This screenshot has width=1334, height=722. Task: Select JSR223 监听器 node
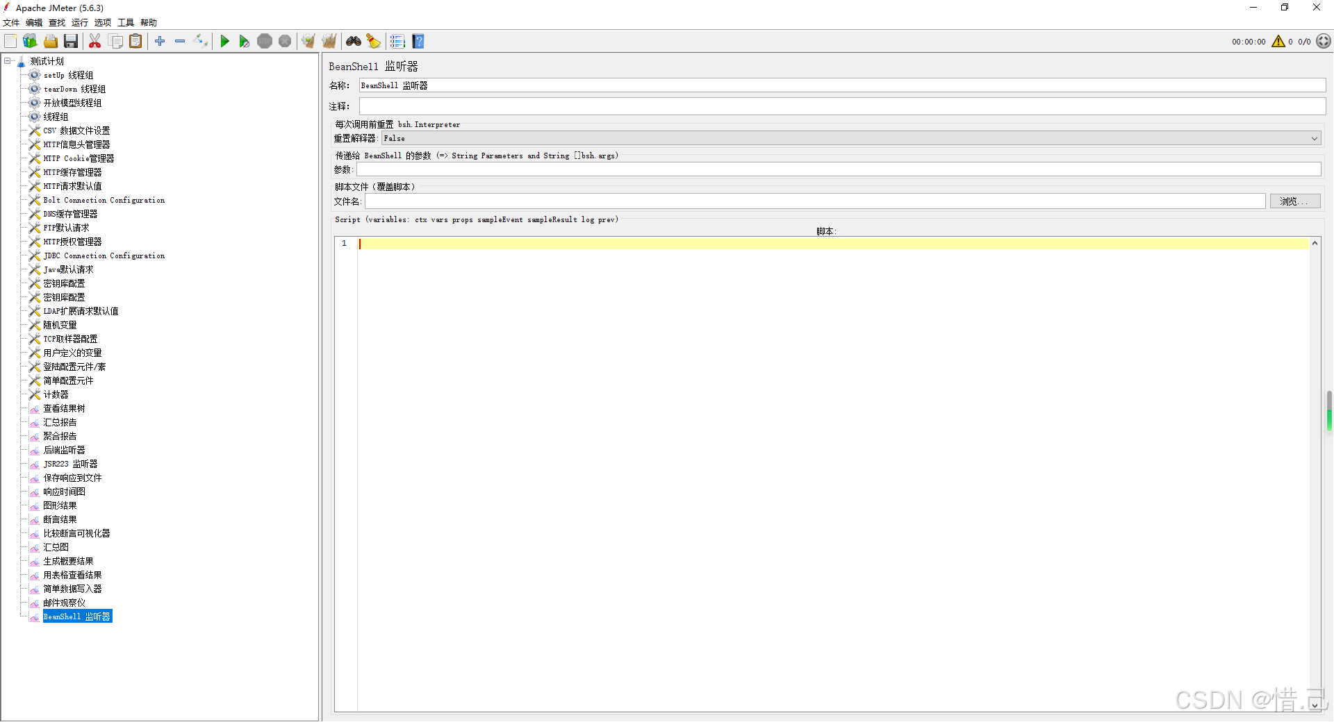tap(70, 464)
